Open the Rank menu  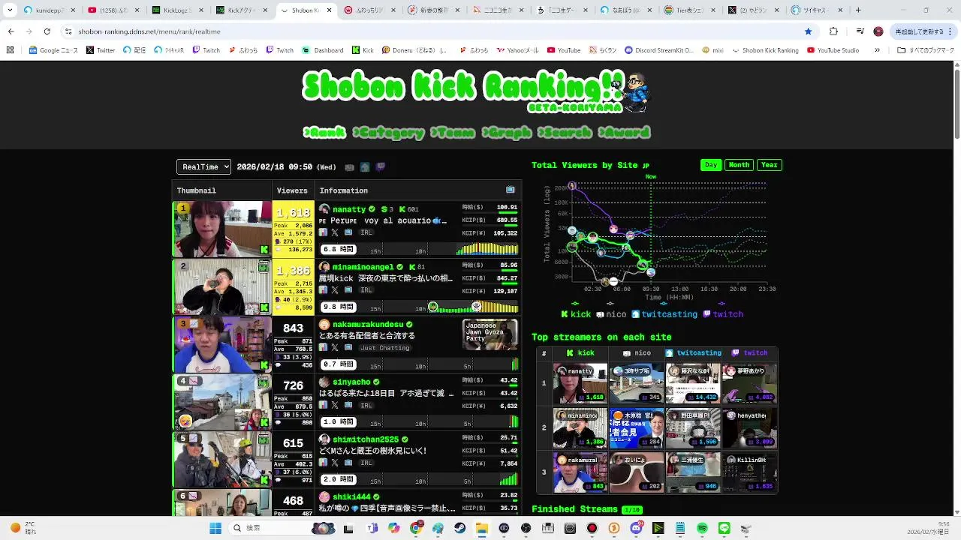(x=324, y=133)
